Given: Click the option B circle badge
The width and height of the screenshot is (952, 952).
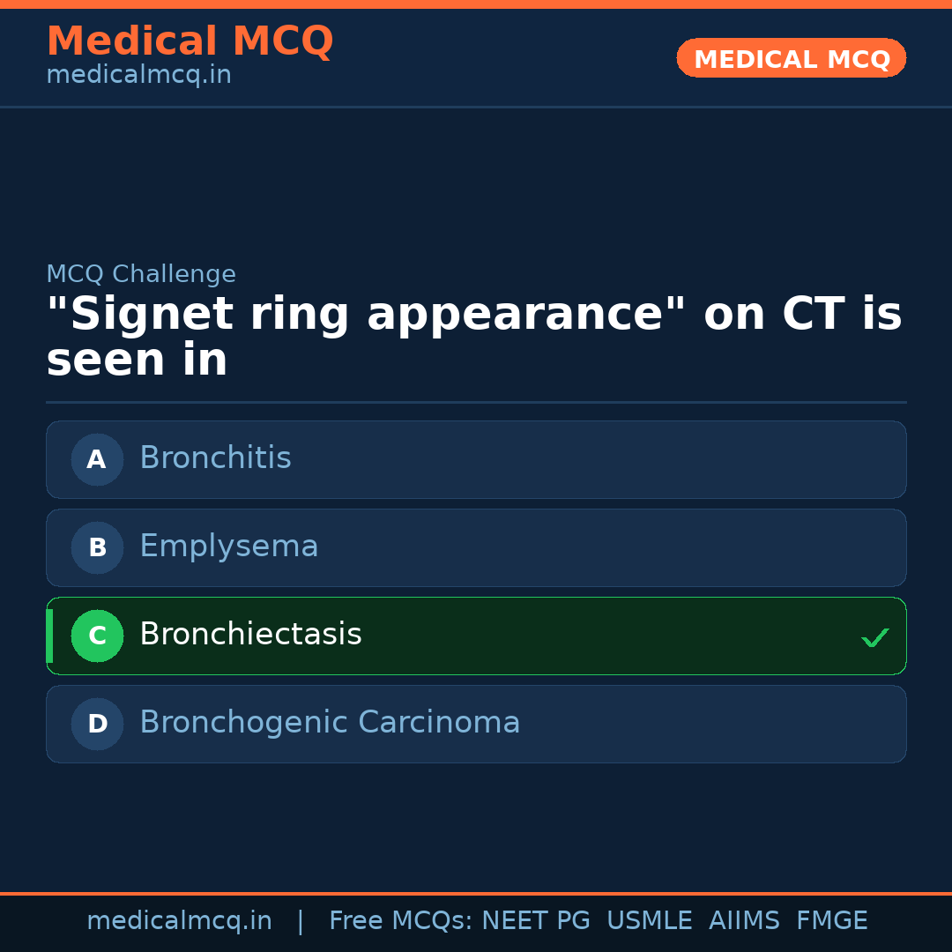Looking at the screenshot, I should click(x=97, y=547).
